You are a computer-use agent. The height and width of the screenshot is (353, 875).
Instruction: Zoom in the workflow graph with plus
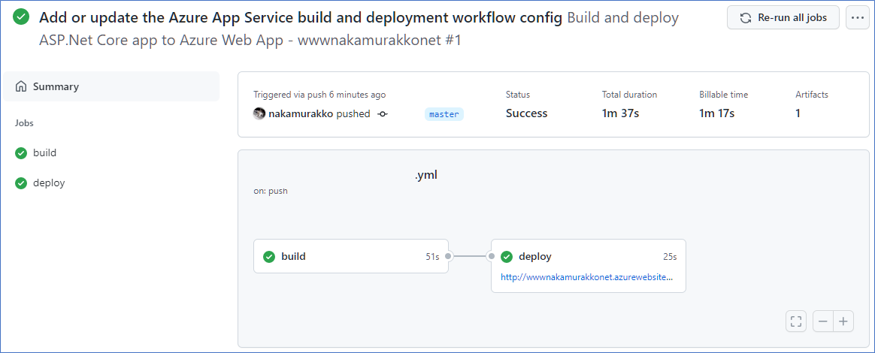tap(843, 321)
